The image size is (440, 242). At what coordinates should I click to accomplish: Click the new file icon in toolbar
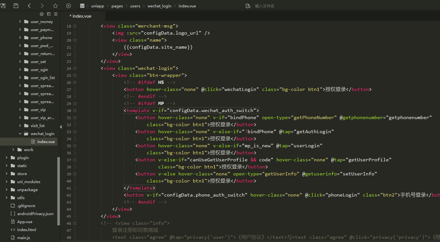click(2, 6)
